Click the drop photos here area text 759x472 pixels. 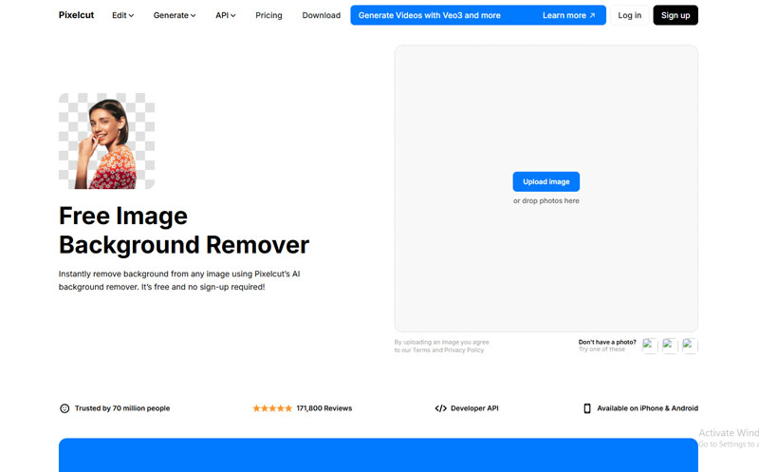tap(546, 200)
